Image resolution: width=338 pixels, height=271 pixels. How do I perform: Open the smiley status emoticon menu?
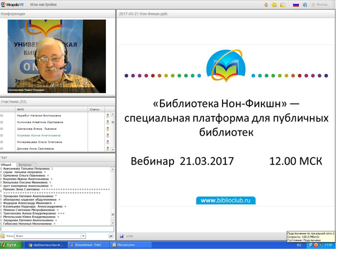[274, 5]
